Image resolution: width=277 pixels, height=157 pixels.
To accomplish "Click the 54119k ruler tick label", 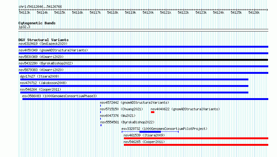I will tap(130, 12).
